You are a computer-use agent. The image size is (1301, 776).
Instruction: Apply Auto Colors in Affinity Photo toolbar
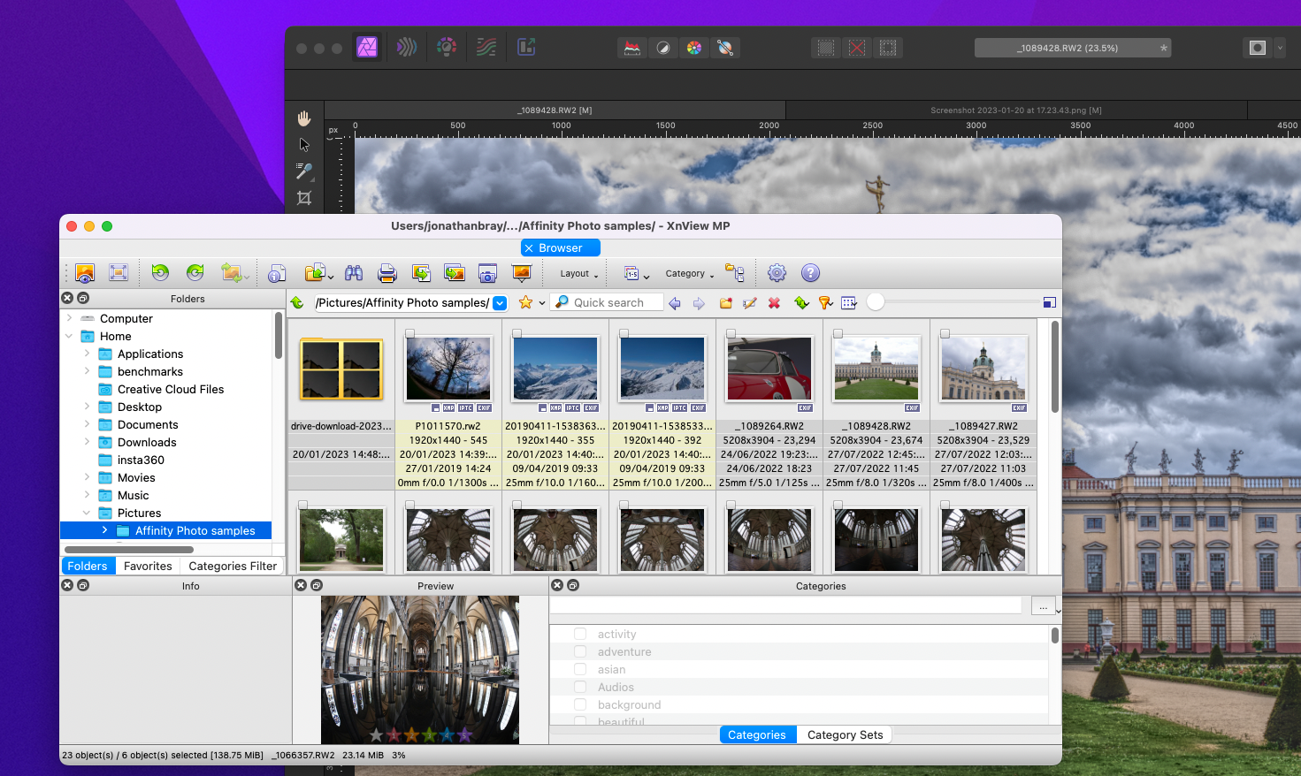point(694,48)
